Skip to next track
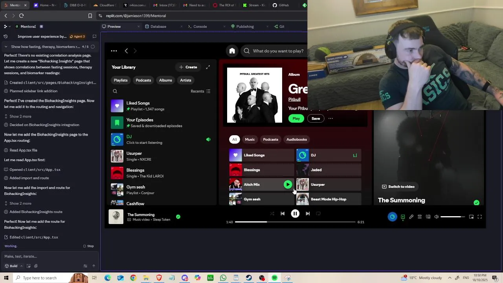Viewport: 503px width, 283px height. (308, 213)
